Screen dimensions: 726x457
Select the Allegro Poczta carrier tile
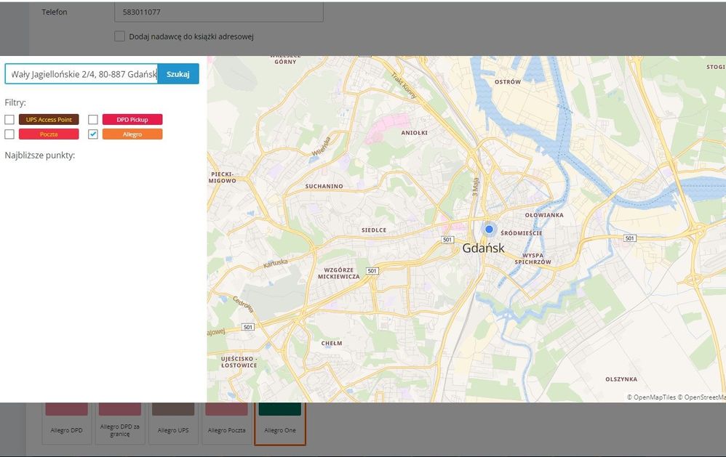point(226,424)
